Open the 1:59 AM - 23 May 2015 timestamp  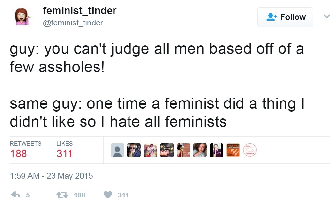click(51, 176)
